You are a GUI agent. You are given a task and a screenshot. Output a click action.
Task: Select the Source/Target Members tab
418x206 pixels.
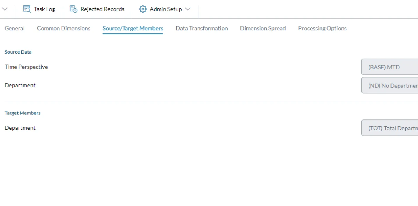tap(133, 28)
